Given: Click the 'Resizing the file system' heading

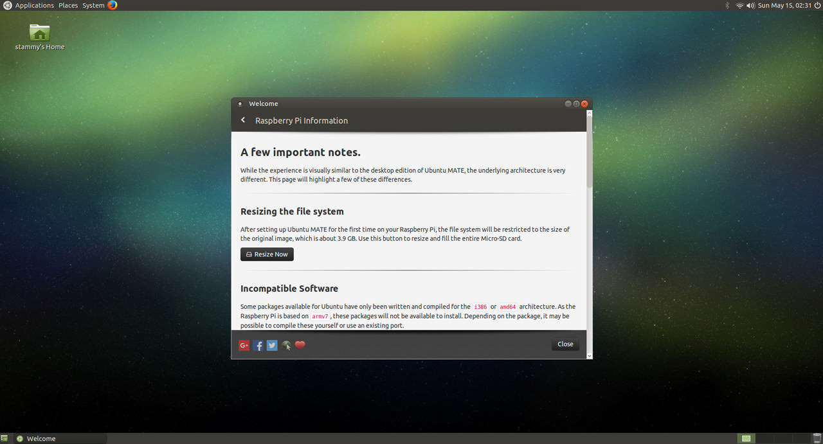Looking at the screenshot, I should [x=292, y=211].
